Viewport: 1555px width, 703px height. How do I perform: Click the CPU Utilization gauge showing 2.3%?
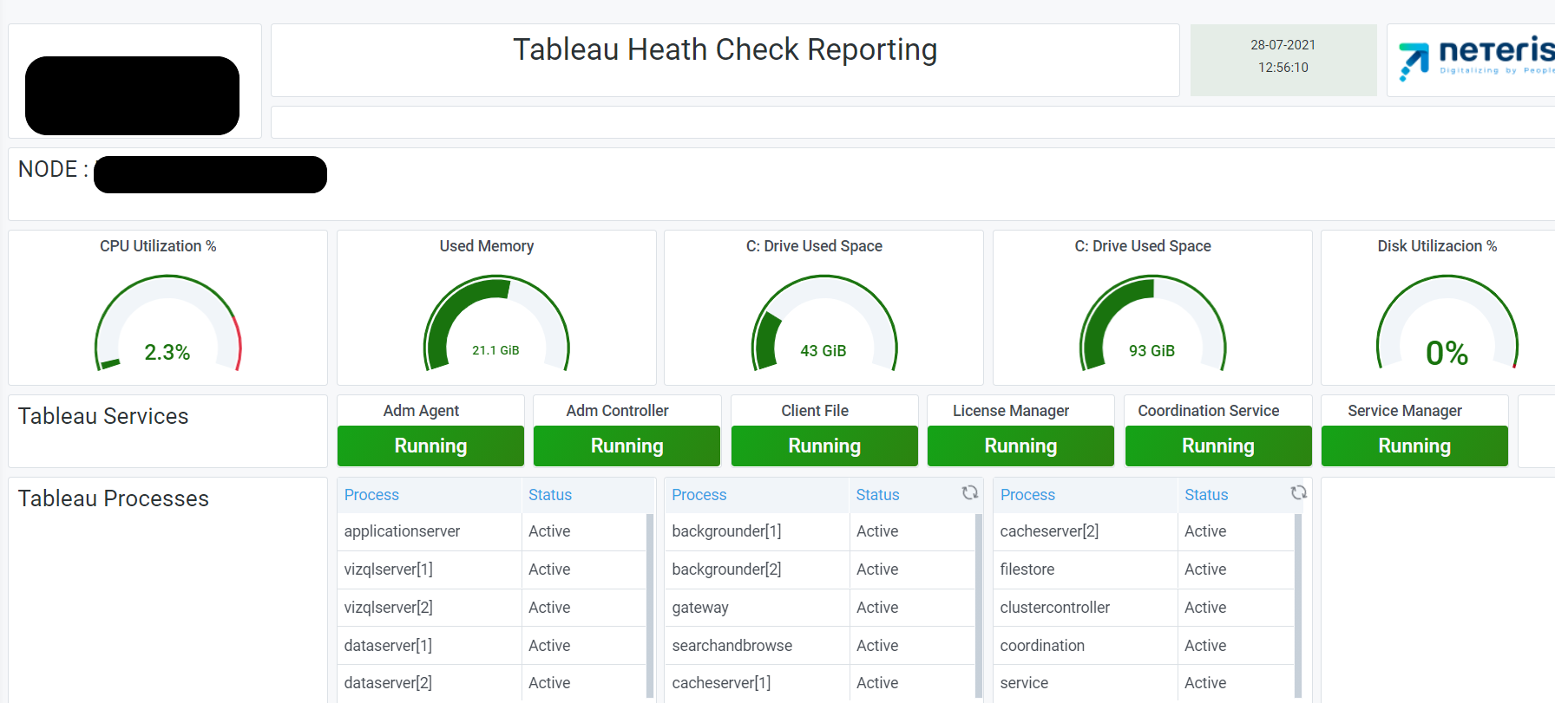pyautogui.click(x=167, y=323)
